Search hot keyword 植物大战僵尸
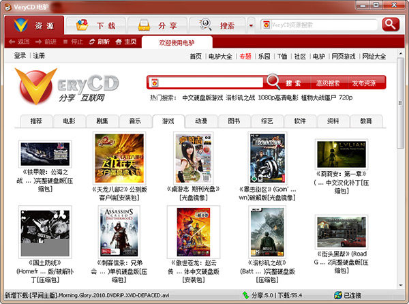Image resolution: width=409 pixels, height=304 pixels. [318, 97]
